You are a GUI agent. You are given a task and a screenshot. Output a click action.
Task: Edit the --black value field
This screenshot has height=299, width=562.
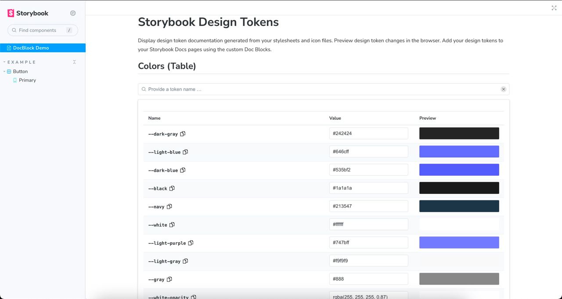tap(368, 188)
